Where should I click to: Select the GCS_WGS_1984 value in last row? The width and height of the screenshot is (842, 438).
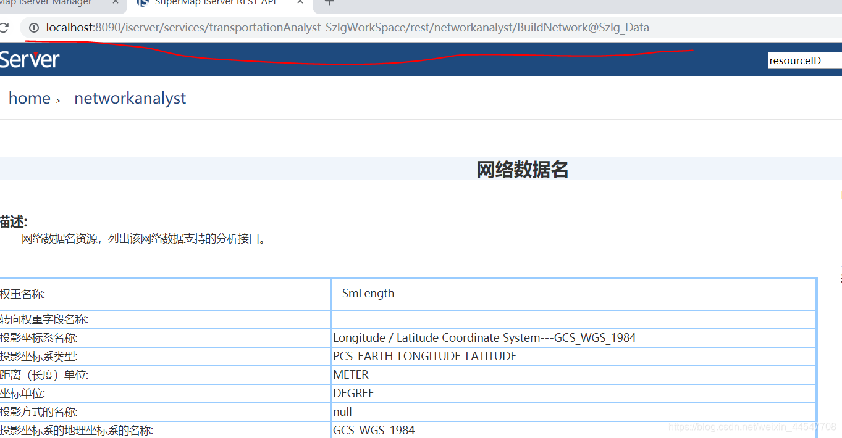tap(374, 431)
